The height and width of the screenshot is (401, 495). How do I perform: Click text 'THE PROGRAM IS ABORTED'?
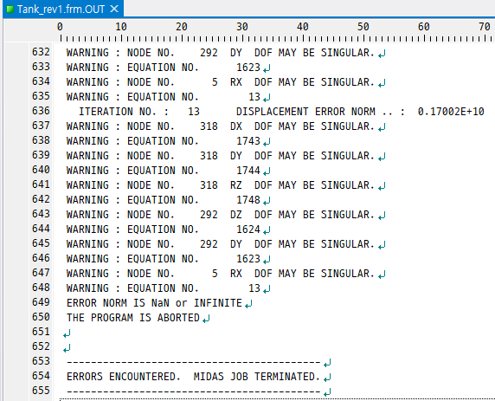[x=133, y=318]
